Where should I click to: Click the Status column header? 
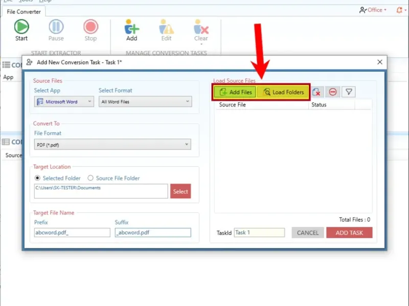pos(319,105)
